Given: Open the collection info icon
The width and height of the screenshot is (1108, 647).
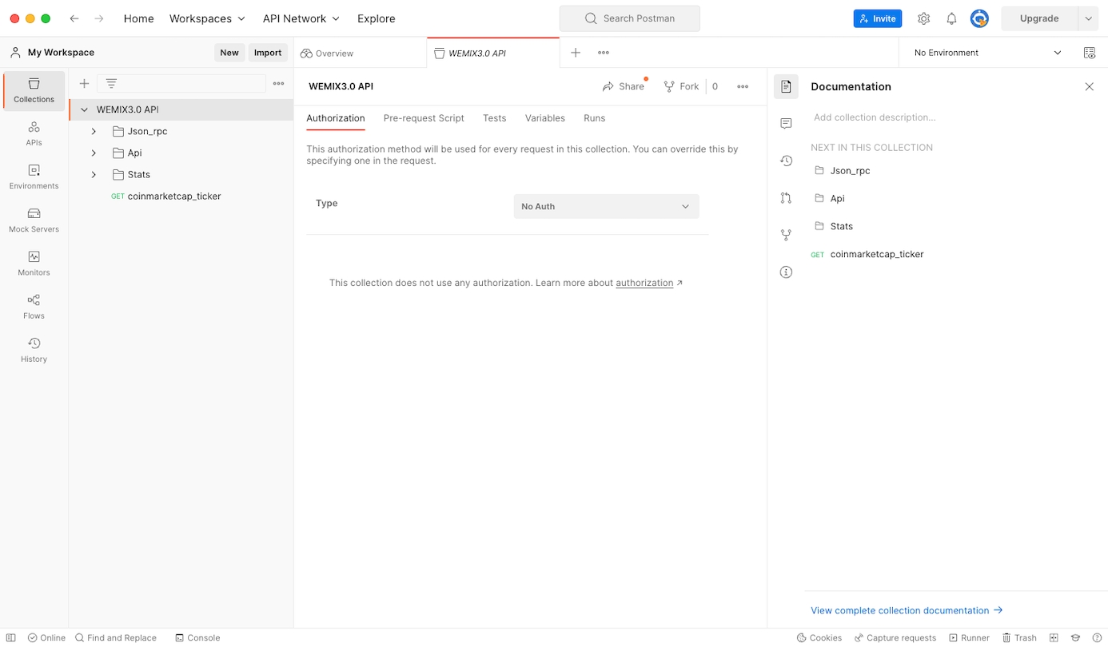Looking at the screenshot, I should pos(786,272).
